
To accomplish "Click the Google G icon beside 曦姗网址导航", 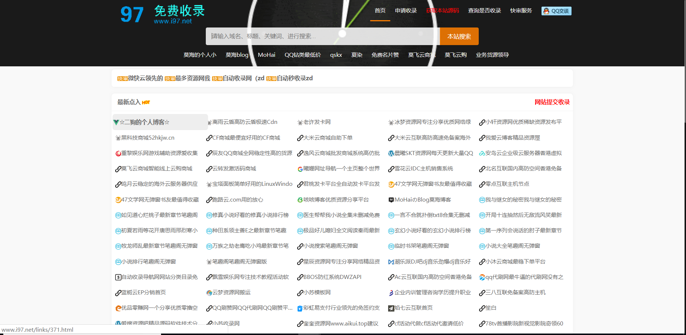I will coord(300,169).
